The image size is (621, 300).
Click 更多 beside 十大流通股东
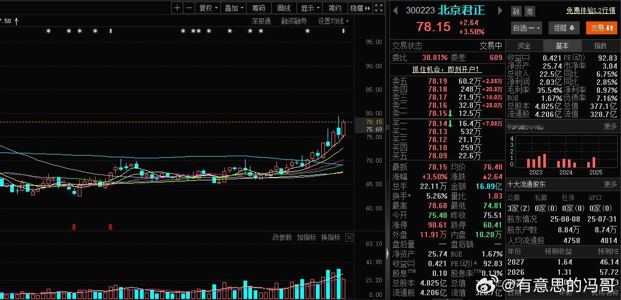coord(610,184)
